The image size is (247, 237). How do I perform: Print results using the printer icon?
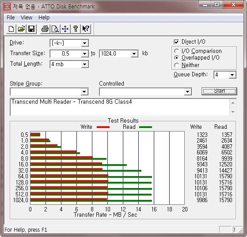click(45, 29)
